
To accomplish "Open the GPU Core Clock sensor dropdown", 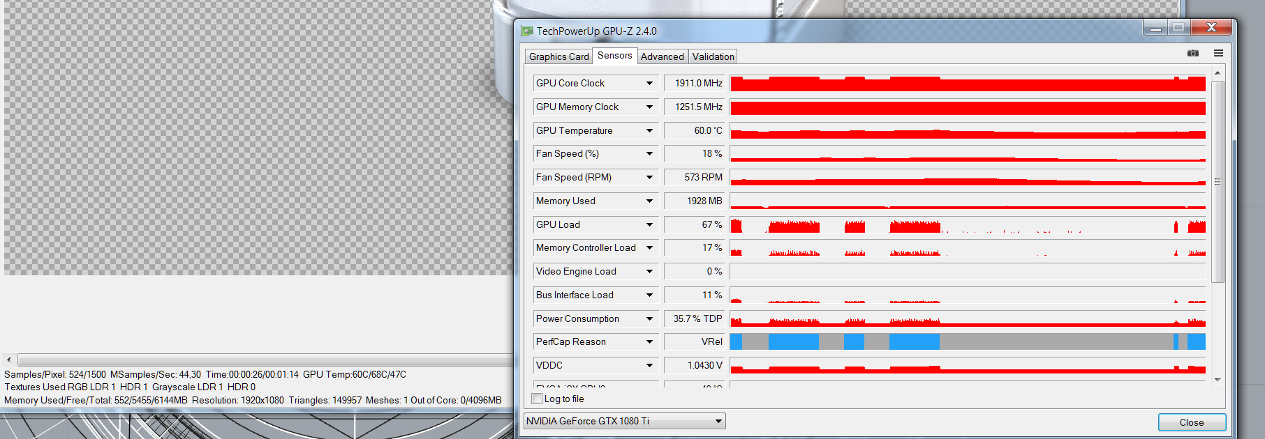I will tap(649, 83).
